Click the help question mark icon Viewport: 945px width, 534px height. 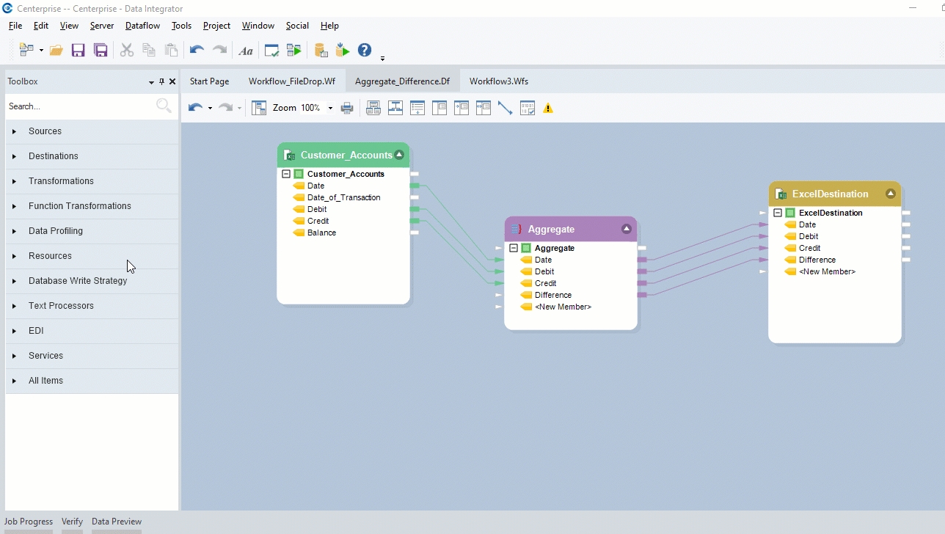(365, 50)
